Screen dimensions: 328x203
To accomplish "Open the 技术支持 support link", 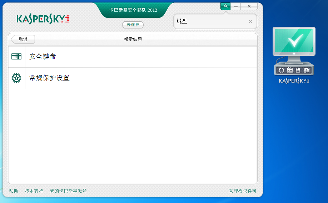I will pos(34,191).
